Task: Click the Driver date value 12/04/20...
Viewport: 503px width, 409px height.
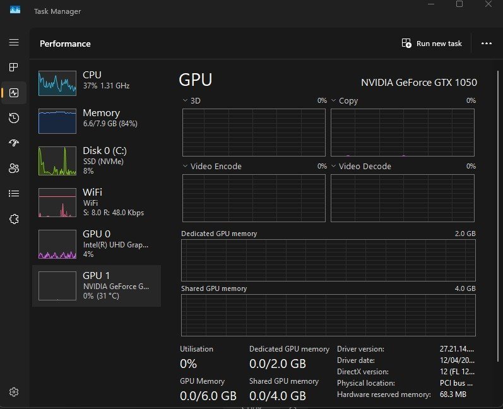Action: pyautogui.click(x=457, y=360)
